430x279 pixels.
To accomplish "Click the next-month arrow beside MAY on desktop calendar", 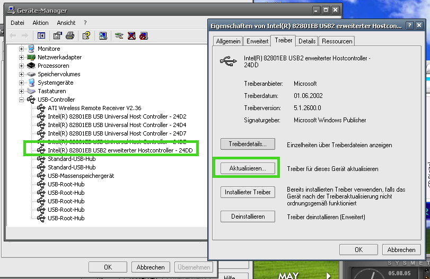I will tap(328, 275).
